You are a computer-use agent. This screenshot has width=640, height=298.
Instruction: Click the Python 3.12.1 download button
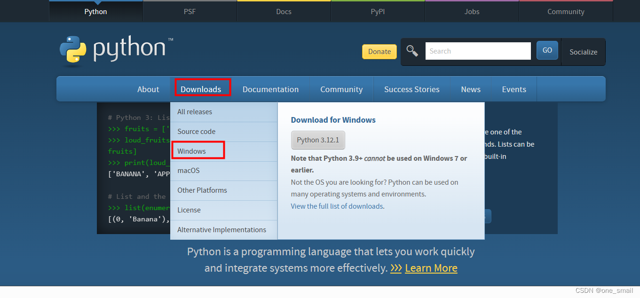pos(318,140)
